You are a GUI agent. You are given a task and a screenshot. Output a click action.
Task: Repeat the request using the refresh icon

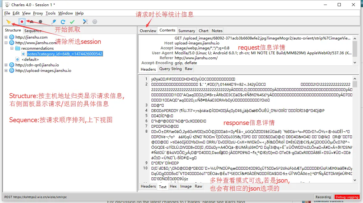pyautogui.click(x=63, y=22)
